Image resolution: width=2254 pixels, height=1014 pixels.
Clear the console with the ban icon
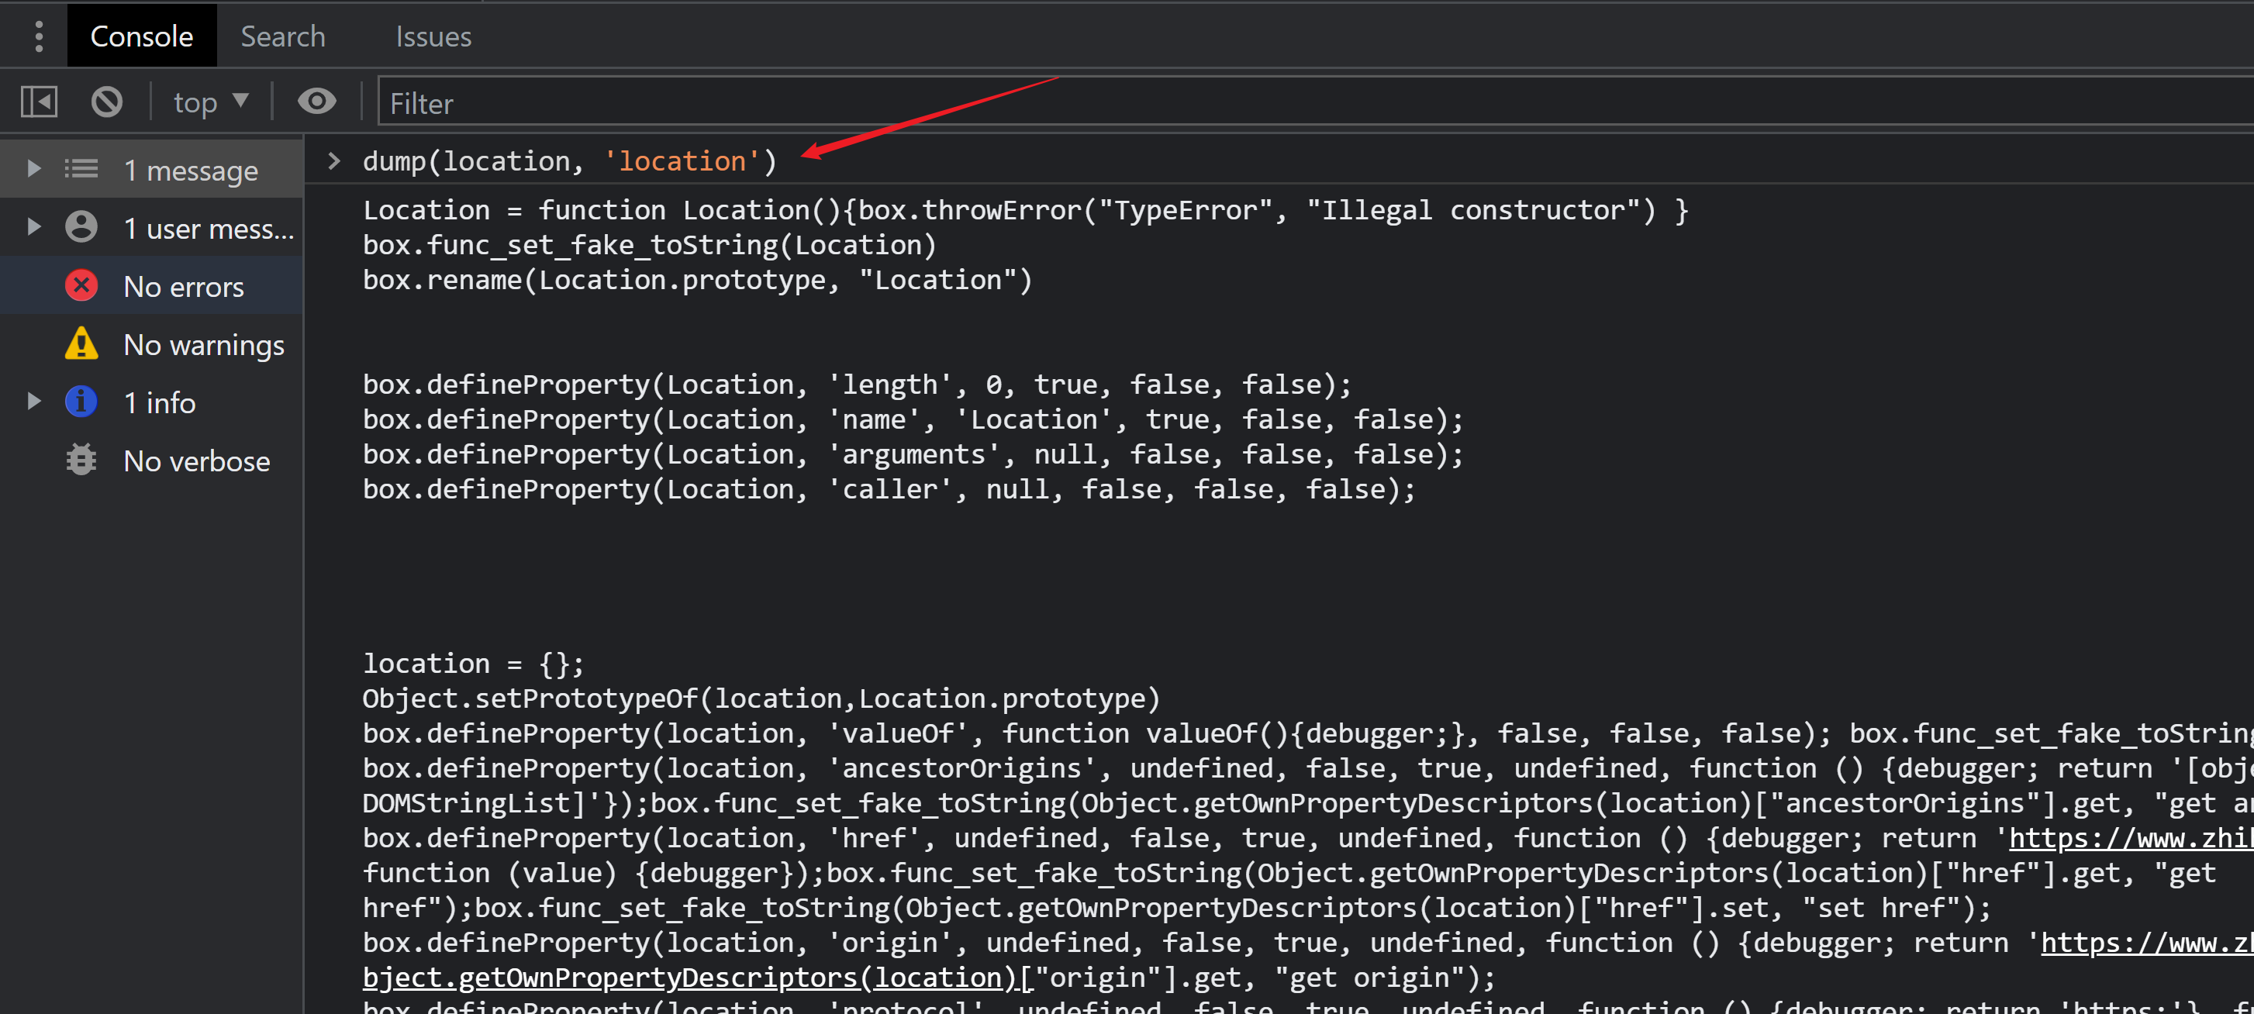click(107, 102)
